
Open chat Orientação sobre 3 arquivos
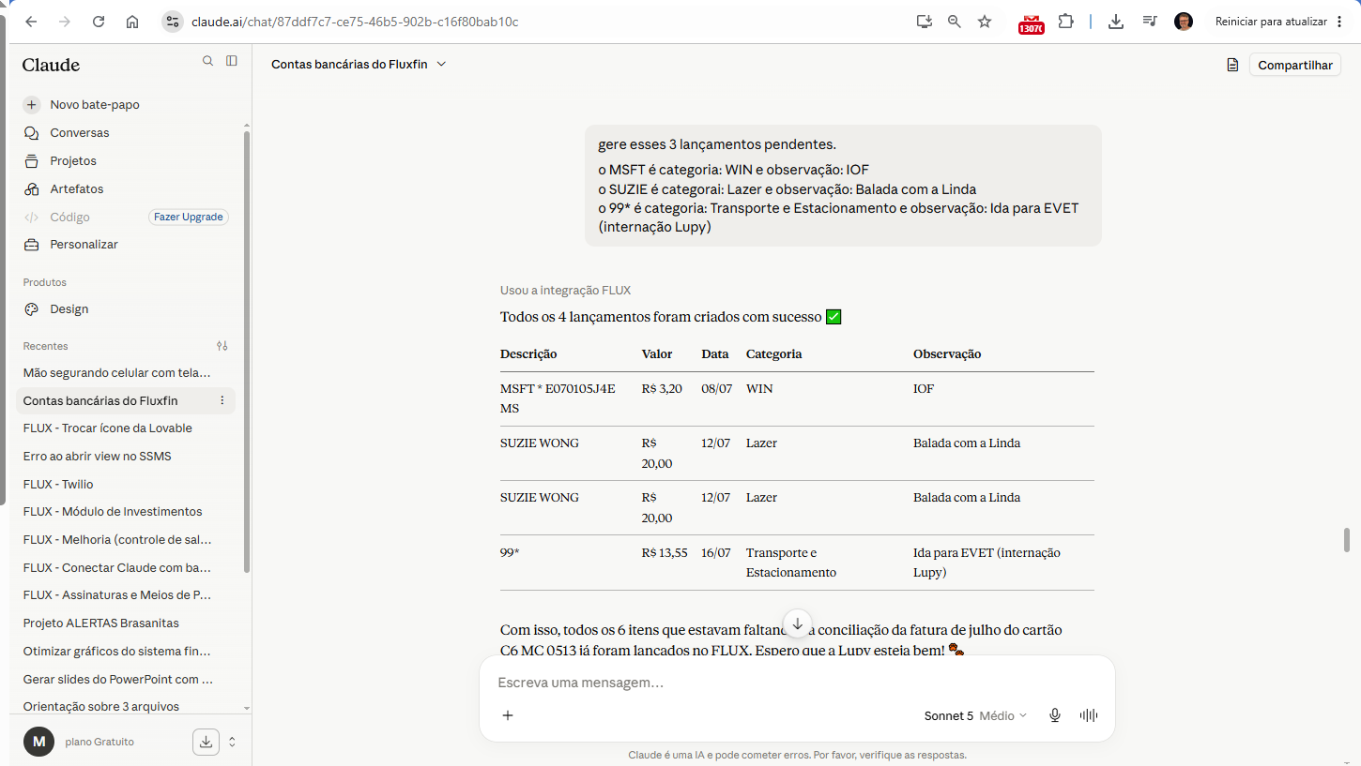coord(101,707)
